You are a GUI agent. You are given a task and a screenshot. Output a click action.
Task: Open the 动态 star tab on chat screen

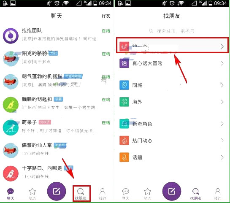(x=32, y=194)
